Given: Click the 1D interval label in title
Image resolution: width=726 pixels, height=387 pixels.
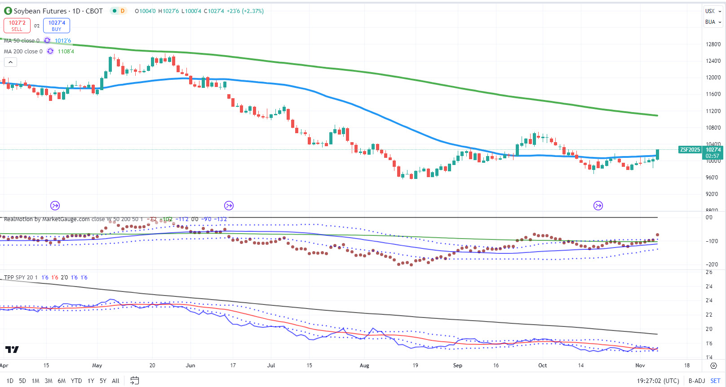Looking at the screenshot, I should [76, 11].
